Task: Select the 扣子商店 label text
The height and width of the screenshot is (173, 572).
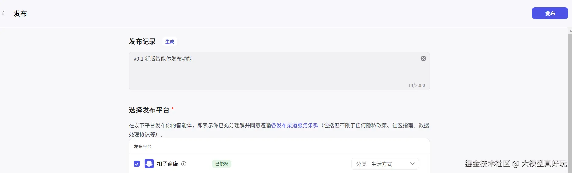Action: click(167, 164)
